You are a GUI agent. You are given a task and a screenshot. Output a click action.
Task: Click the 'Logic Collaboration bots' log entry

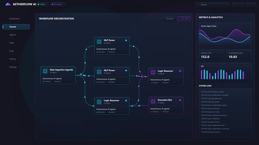[x=213, y=125]
